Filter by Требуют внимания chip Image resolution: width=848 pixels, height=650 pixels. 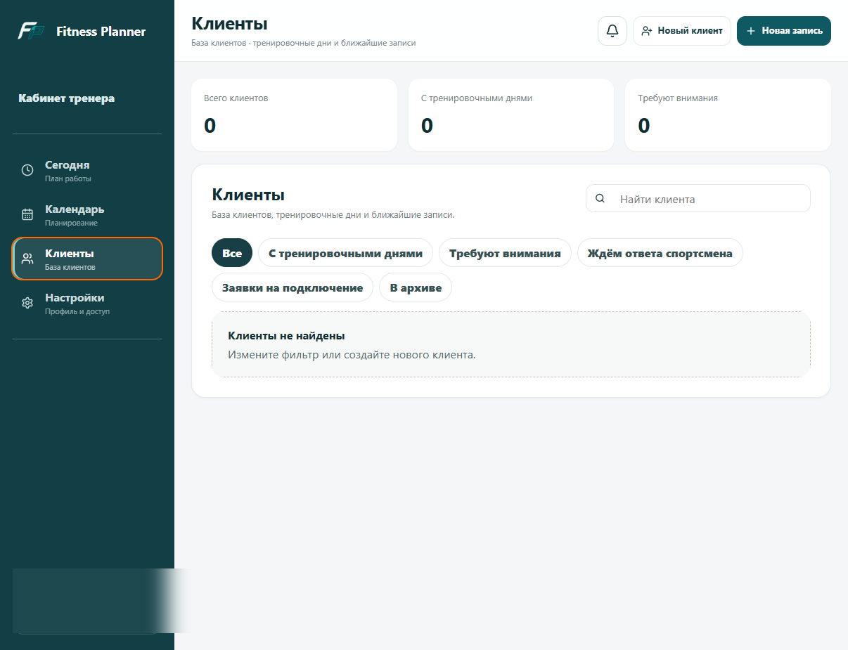(x=505, y=253)
